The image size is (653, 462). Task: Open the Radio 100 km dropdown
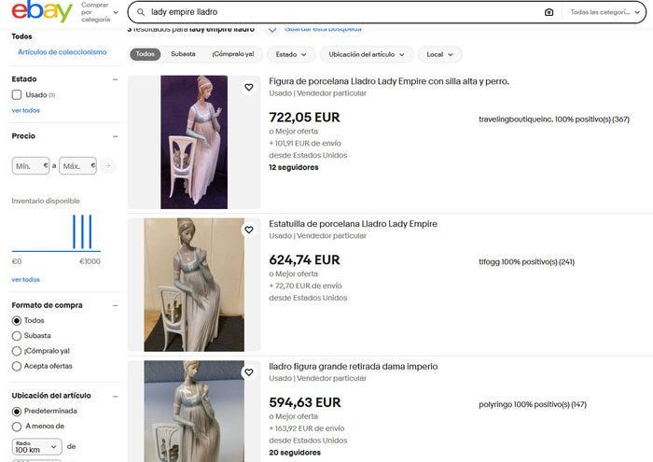[37, 446]
